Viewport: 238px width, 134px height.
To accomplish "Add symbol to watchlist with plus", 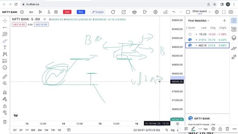I will [225, 21].
